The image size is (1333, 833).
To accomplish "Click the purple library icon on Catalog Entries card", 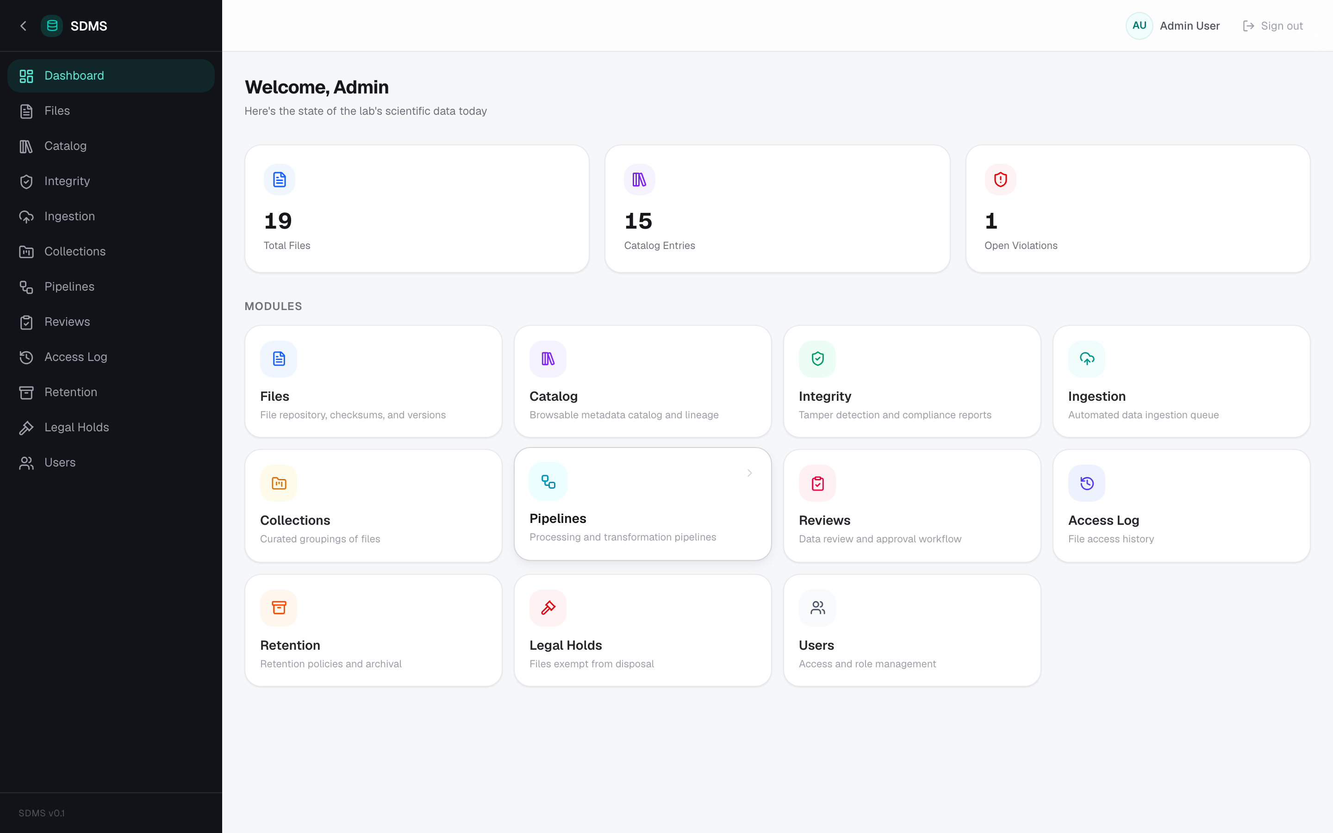I will coord(640,180).
